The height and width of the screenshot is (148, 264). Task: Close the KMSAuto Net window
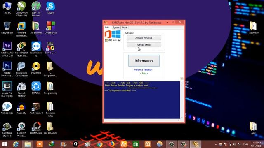[180, 22]
